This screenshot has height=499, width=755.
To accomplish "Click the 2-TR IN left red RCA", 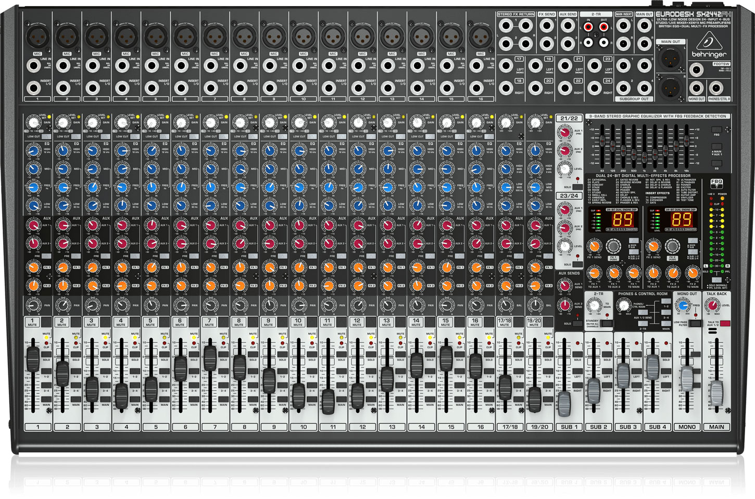I will coord(588,26).
